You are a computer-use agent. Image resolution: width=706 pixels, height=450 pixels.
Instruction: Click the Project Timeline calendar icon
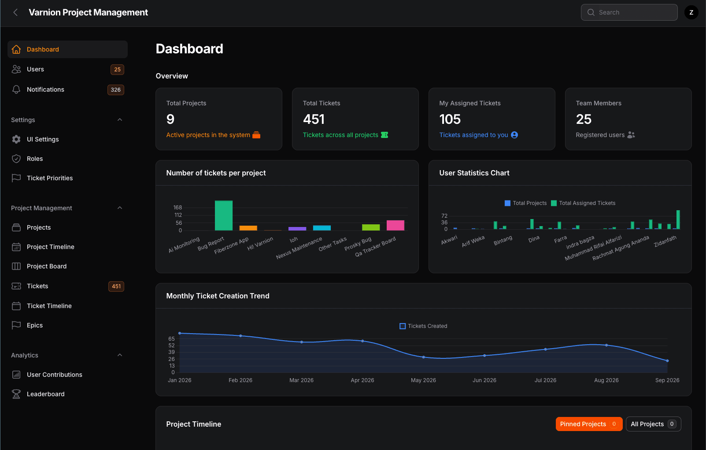(16, 247)
